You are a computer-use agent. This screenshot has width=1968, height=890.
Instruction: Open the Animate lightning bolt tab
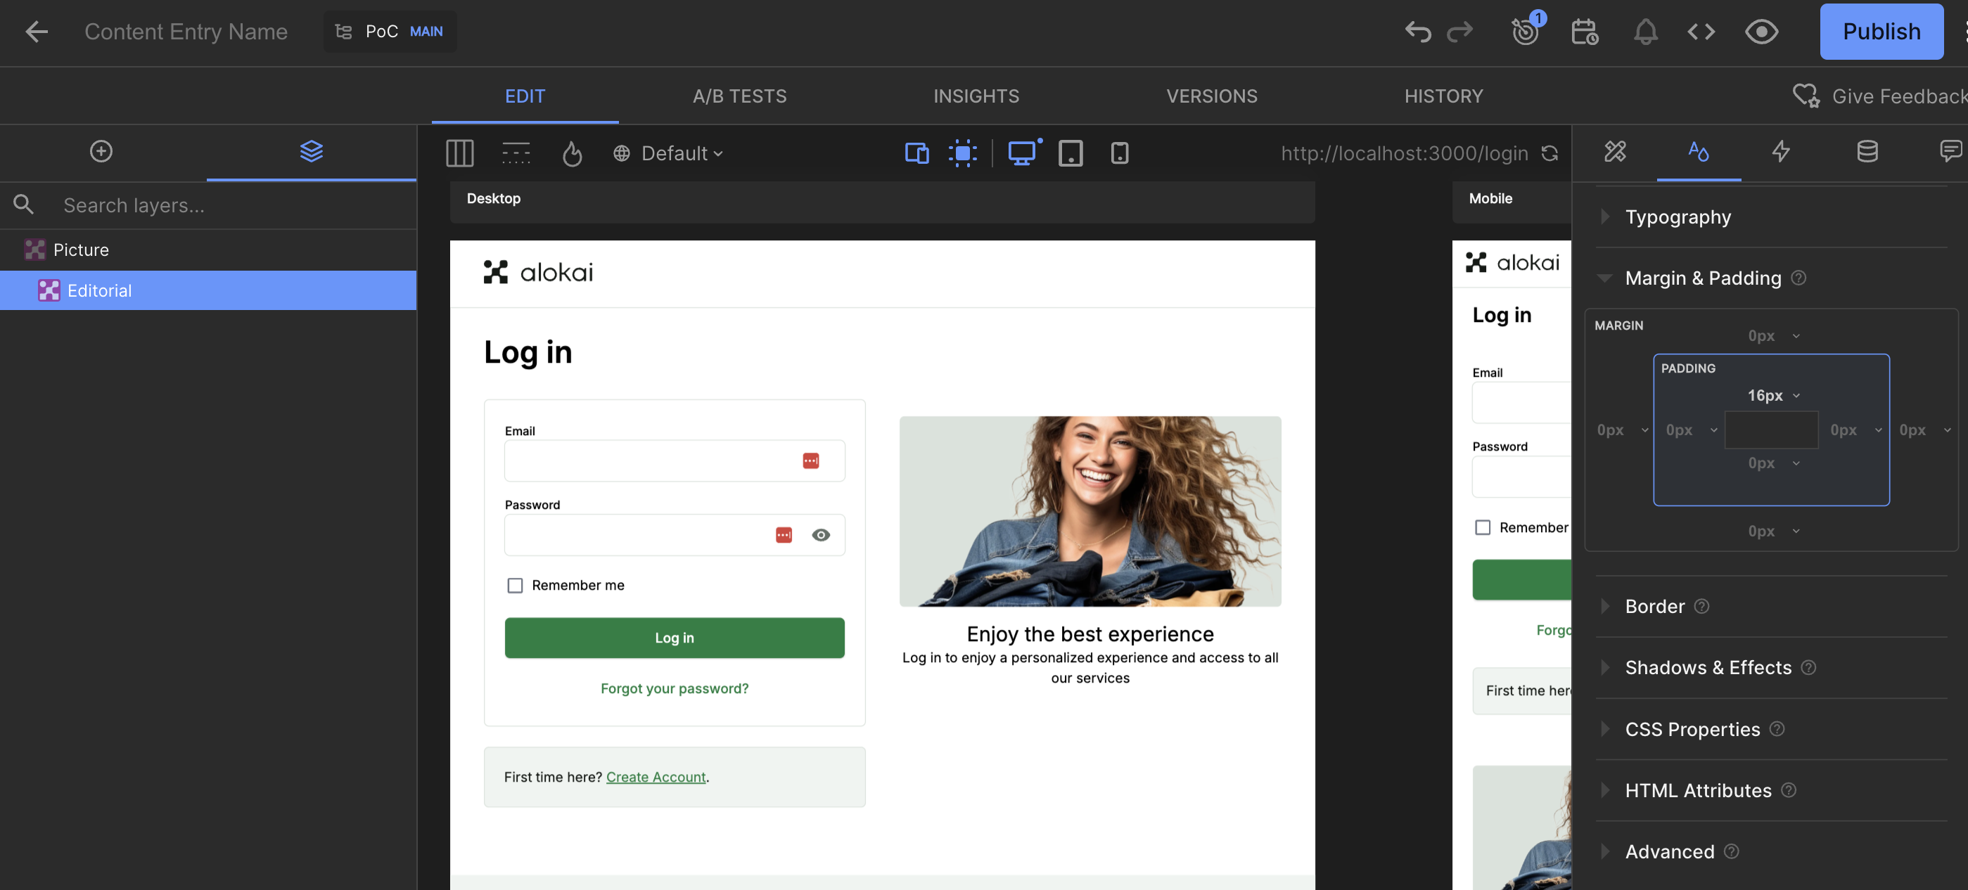coord(1781,151)
